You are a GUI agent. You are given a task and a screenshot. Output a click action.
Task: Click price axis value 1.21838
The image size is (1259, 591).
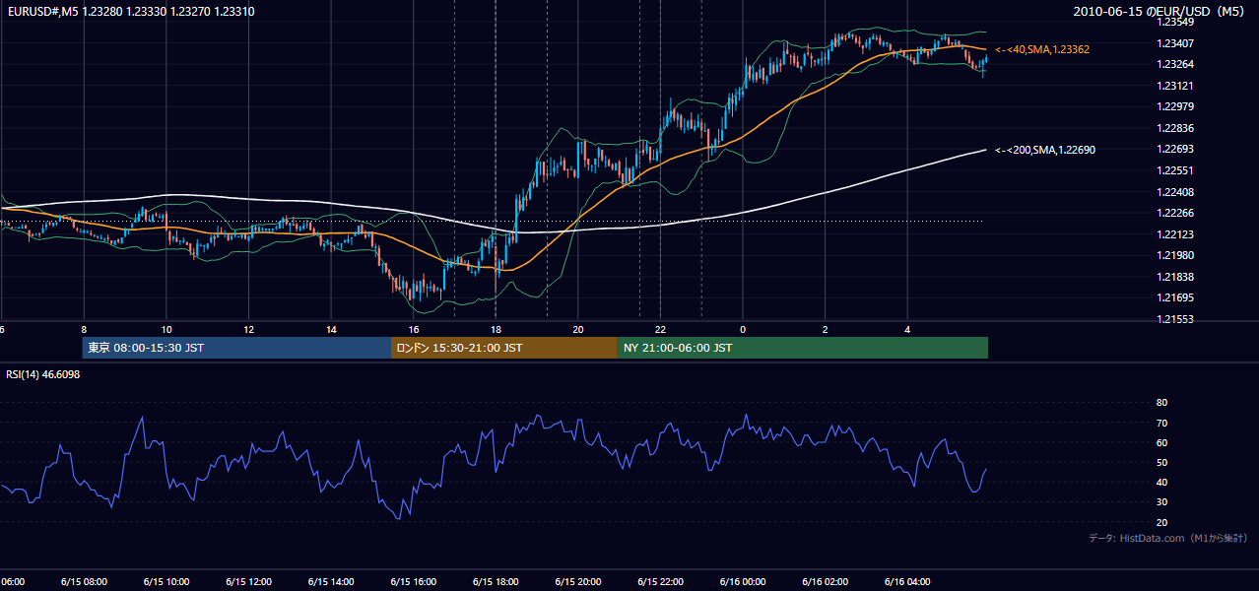1175,277
